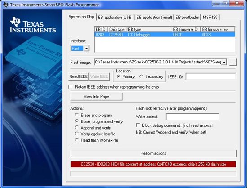Maximize the Flash Programmer window
Viewport: 247px width, 188px height.
pyautogui.click(x=225, y=4)
